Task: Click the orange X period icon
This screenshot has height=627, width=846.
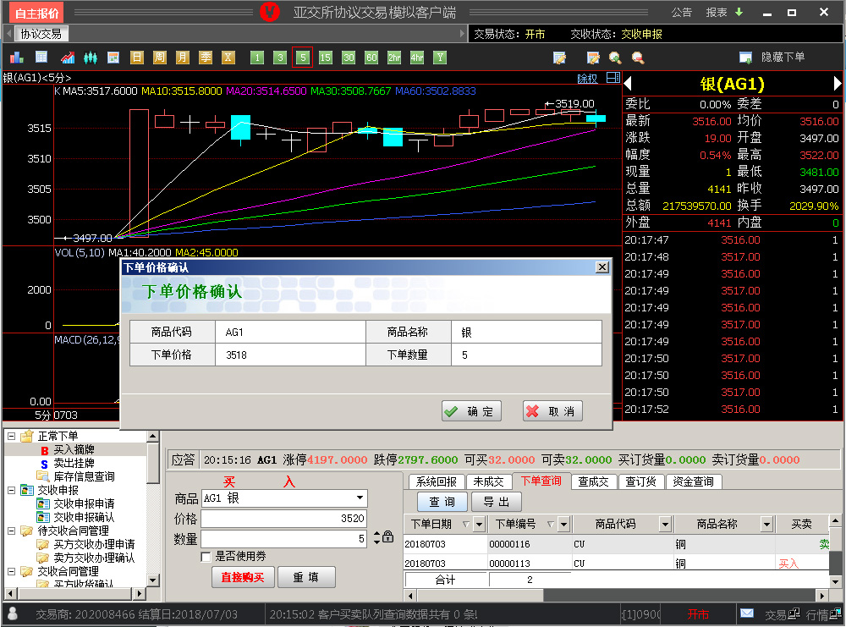Action: (x=228, y=58)
